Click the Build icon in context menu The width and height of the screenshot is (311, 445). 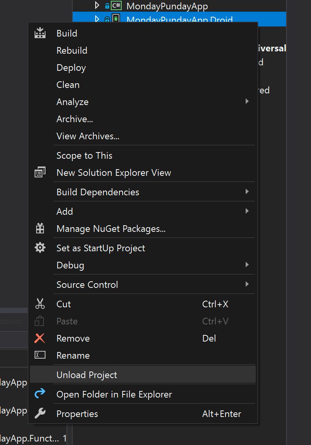click(40, 33)
